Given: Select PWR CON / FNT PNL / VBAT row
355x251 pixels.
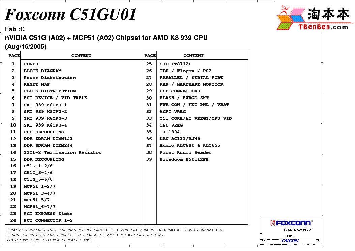Looking at the screenshot, I should pyautogui.click(x=194, y=105).
